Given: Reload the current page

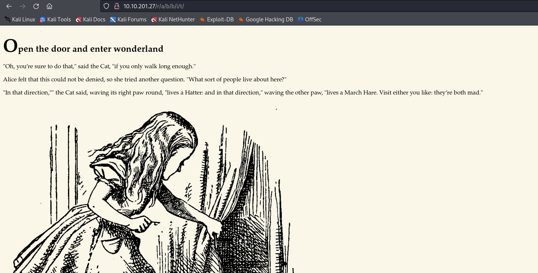Looking at the screenshot, I should tap(36, 6).
